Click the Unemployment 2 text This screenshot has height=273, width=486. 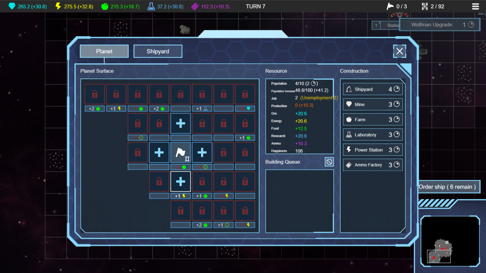coord(319,98)
